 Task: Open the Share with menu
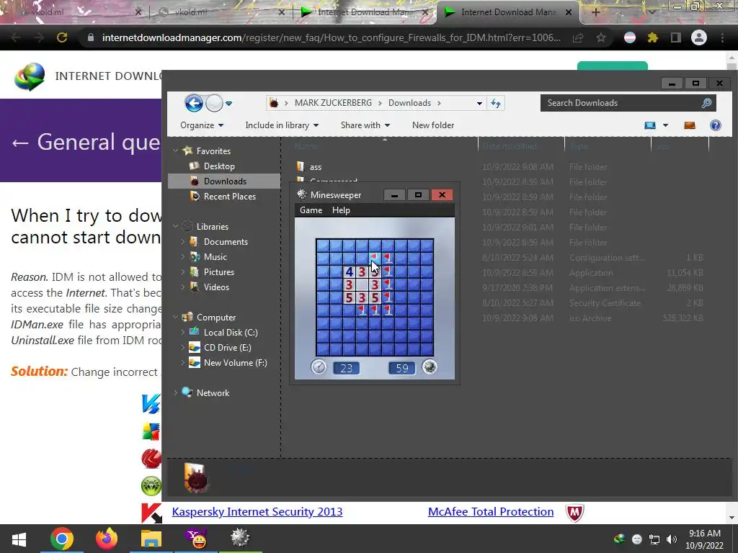365,125
